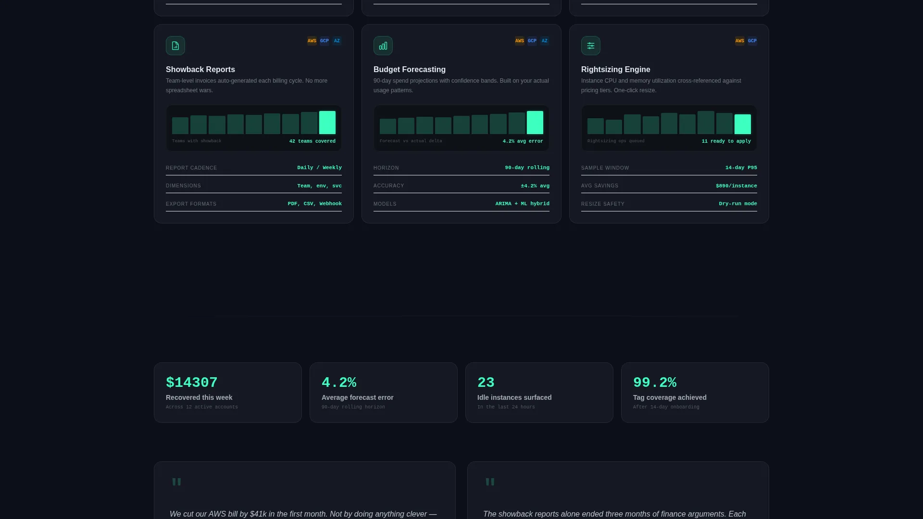
Task: Click the '90-day rolling' horizon value
Action: tap(527, 168)
